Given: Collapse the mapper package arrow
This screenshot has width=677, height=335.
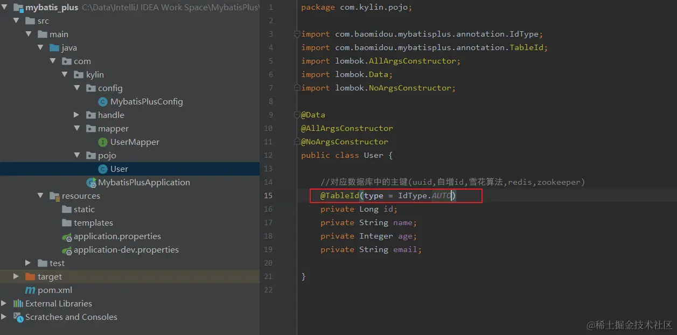Looking at the screenshot, I should point(77,129).
